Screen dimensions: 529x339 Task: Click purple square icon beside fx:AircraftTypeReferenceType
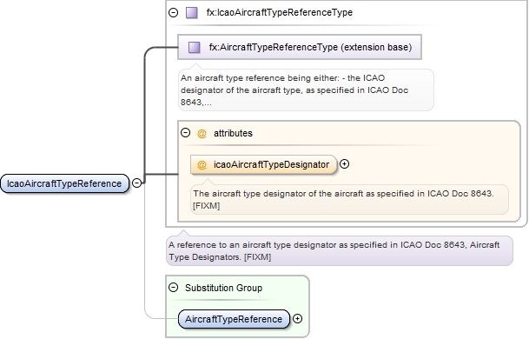click(x=194, y=47)
